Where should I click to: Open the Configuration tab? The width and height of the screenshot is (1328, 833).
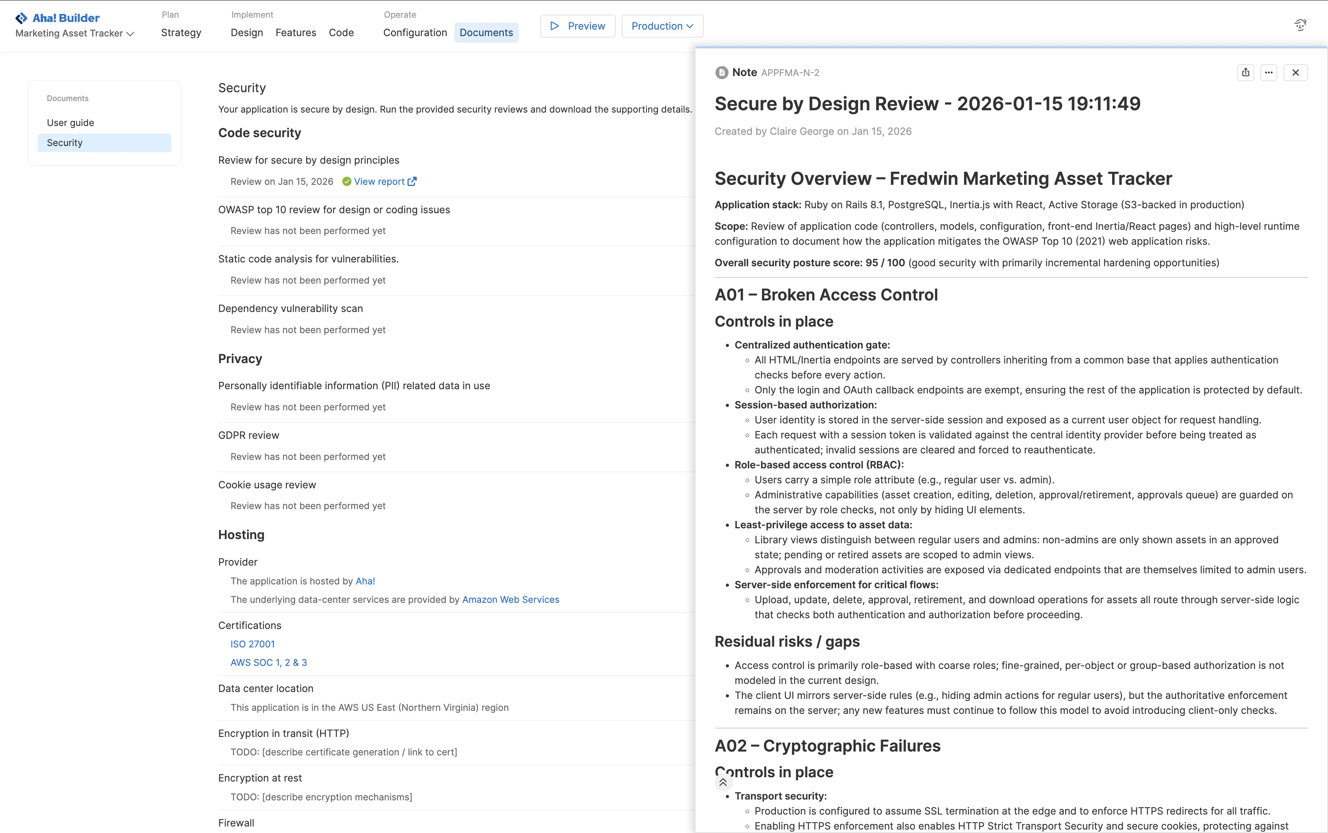pos(415,33)
